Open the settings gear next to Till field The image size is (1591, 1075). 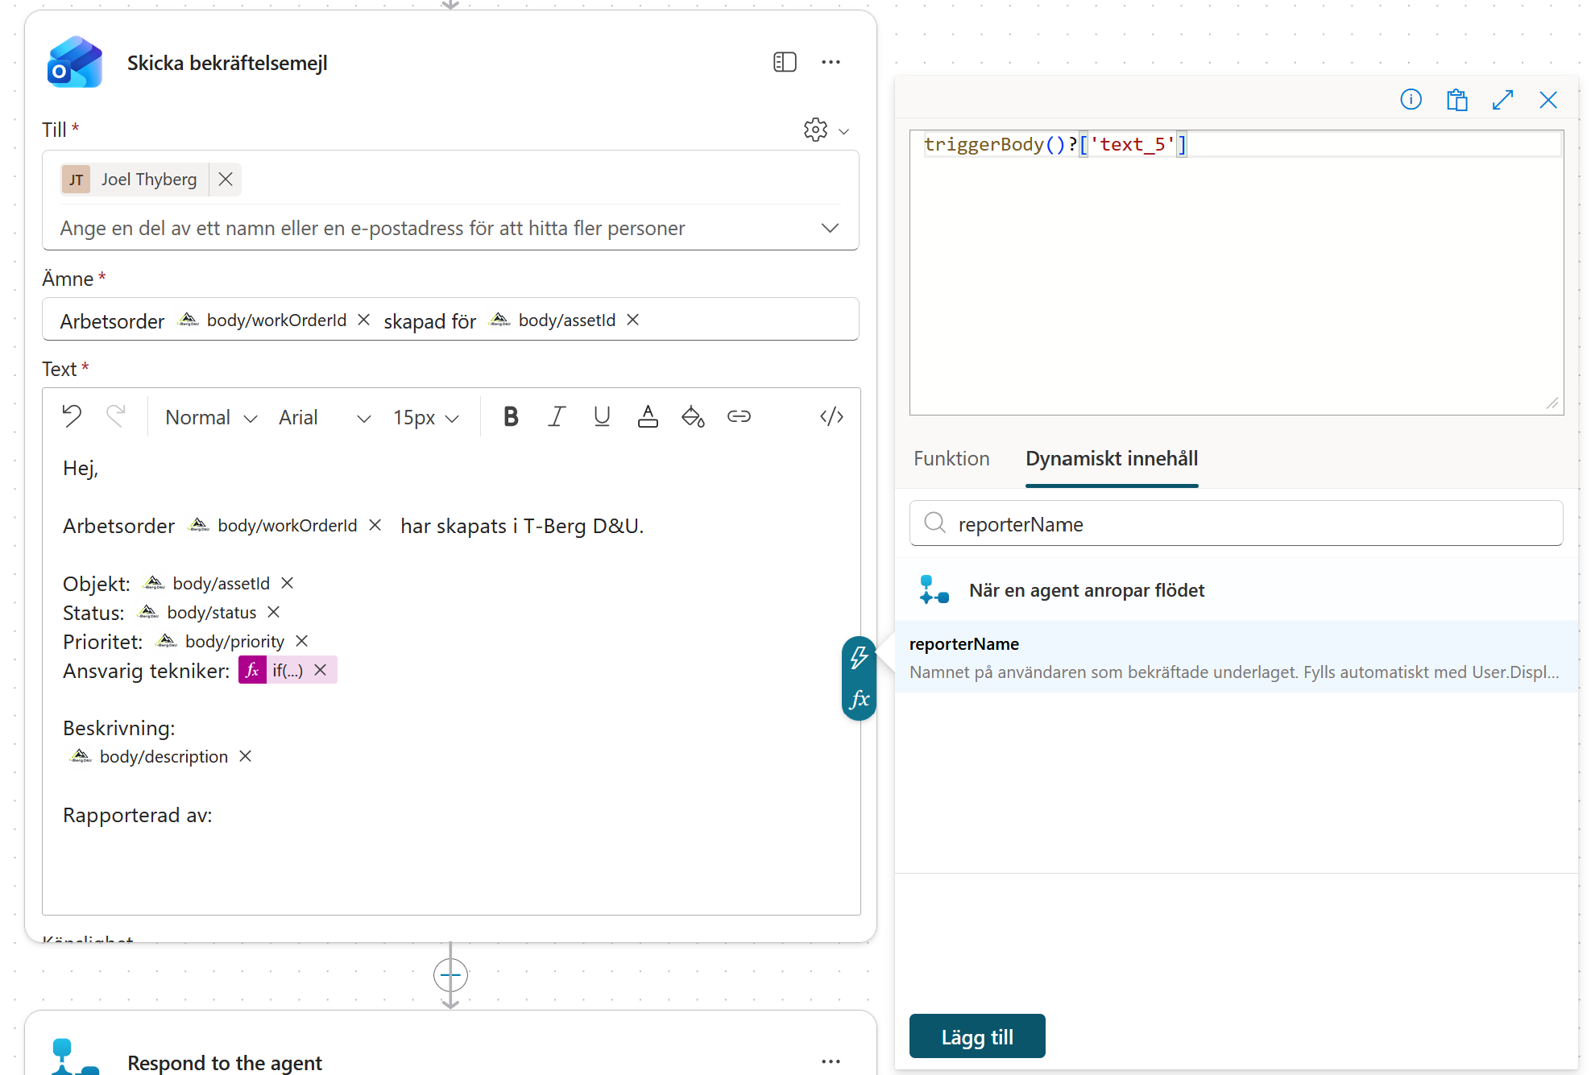[x=815, y=130]
